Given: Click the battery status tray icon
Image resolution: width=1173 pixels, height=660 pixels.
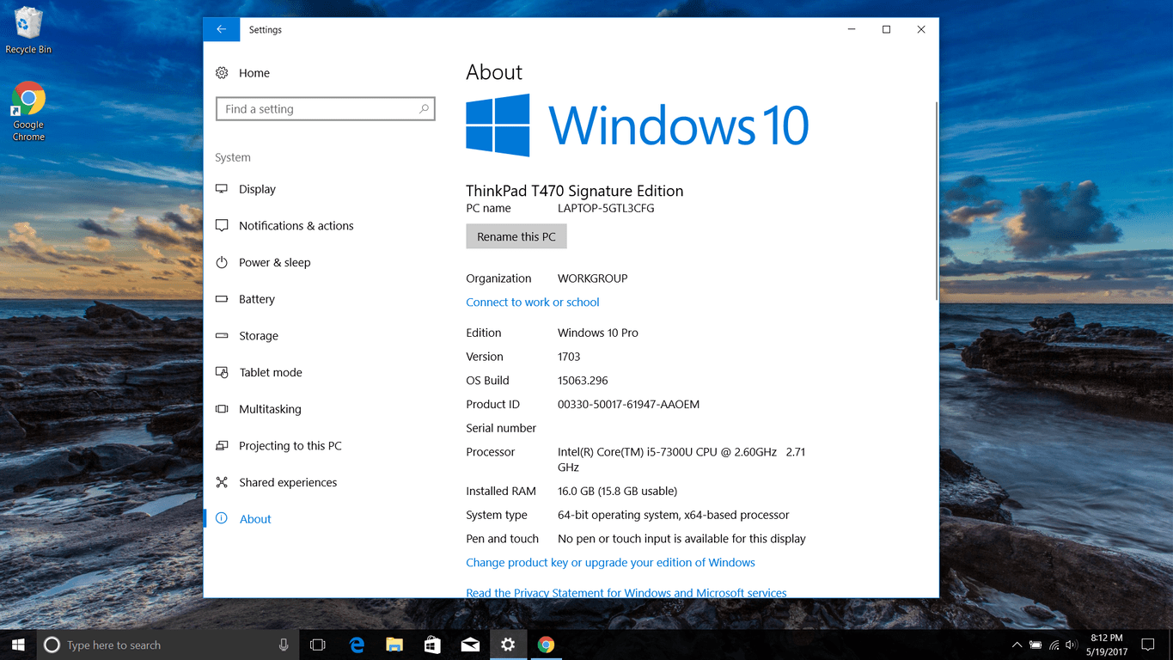Looking at the screenshot, I should [1036, 645].
